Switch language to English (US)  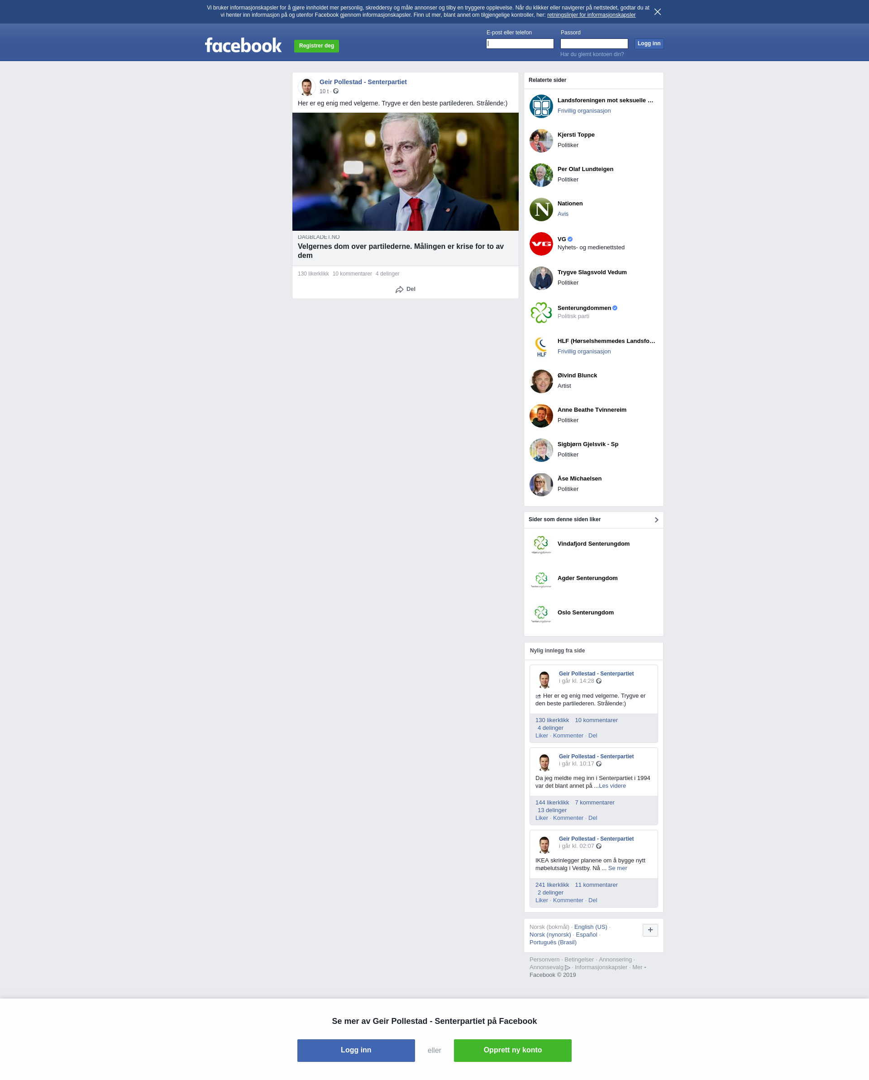[590, 927]
